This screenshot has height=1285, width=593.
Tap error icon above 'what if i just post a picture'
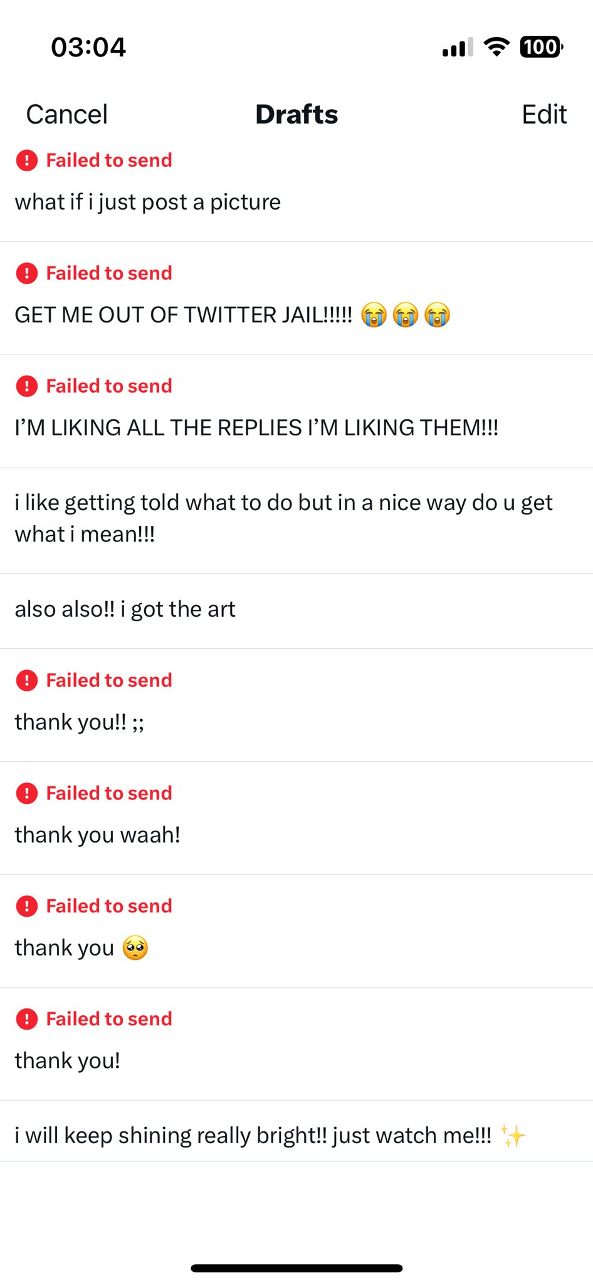[x=27, y=161]
